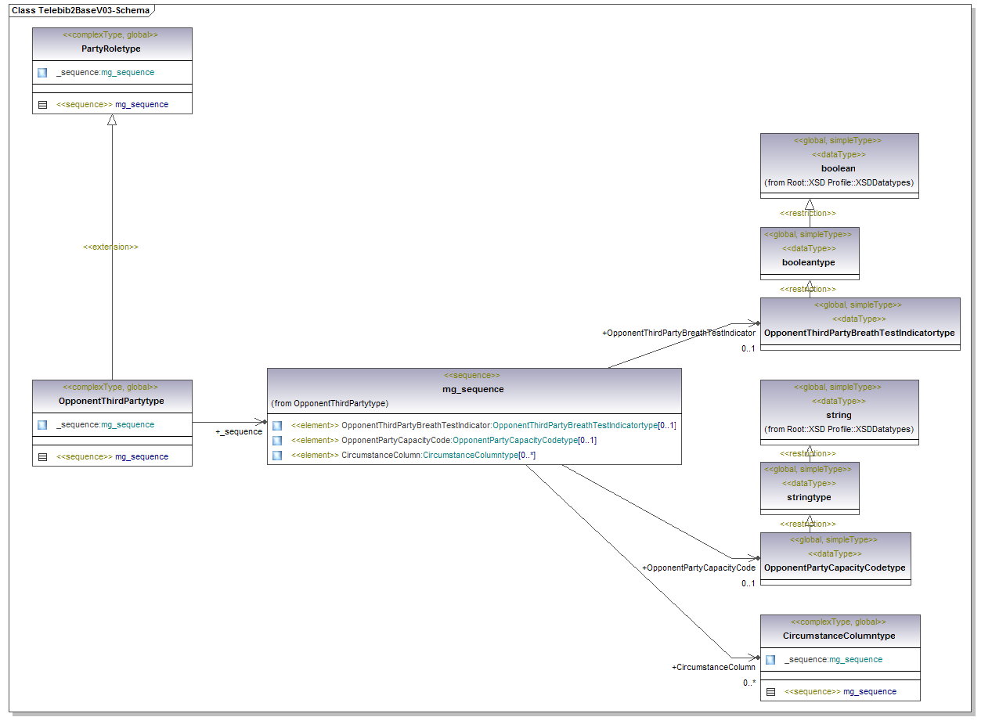Image resolution: width=992 pixels, height=728 pixels.
Task: Select the central mg_sequence class title
Action: point(467,389)
